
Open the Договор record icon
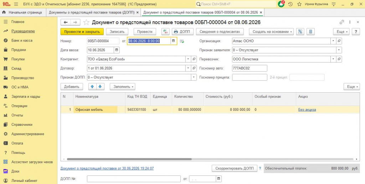(194, 68)
